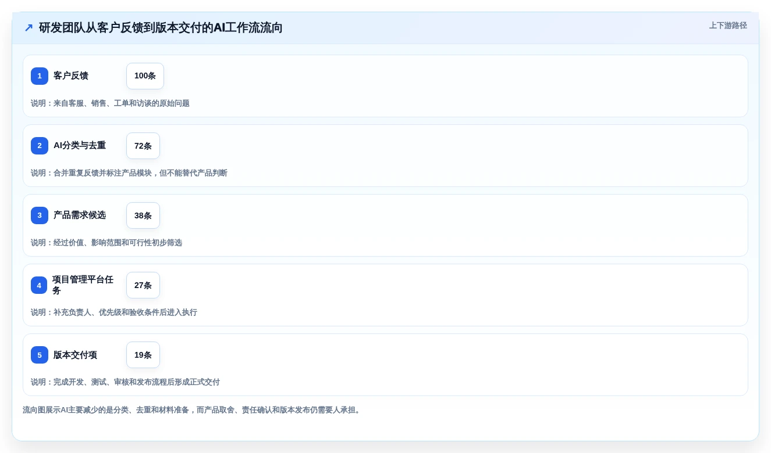Select the 产品需求候选 step label
The width and height of the screenshot is (771, 453).
tap(80, 215)
